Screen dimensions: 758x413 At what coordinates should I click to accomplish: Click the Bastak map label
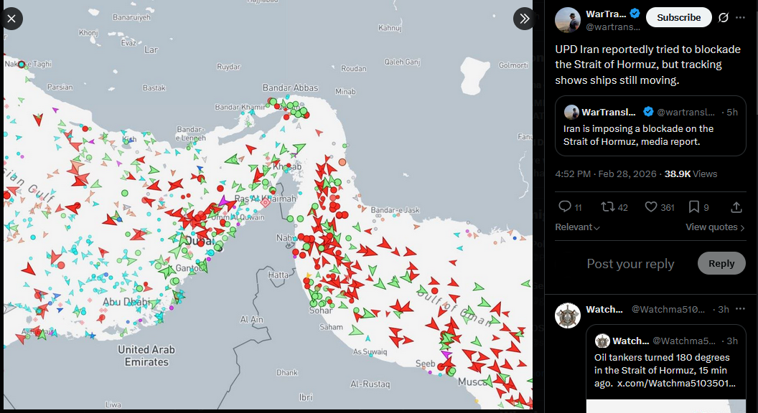point(154,88)
